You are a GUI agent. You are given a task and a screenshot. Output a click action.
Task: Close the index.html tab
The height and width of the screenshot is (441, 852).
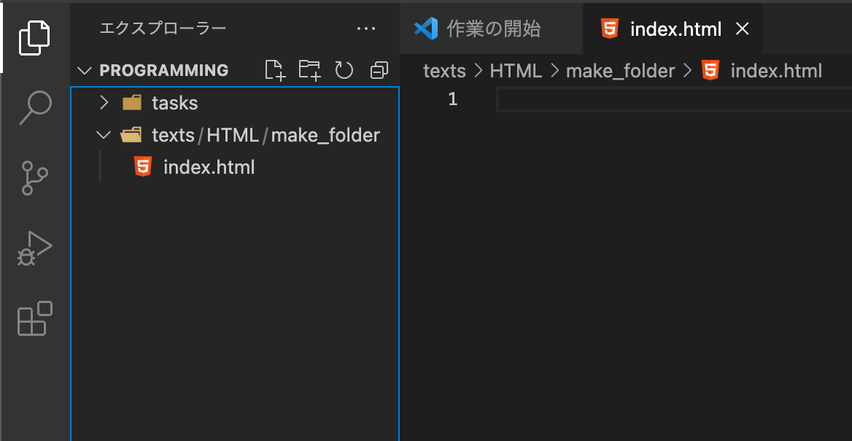click(x=742, y=28)
